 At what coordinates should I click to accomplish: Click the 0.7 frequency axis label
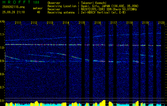pyautogui.click(x=2, y=88)
